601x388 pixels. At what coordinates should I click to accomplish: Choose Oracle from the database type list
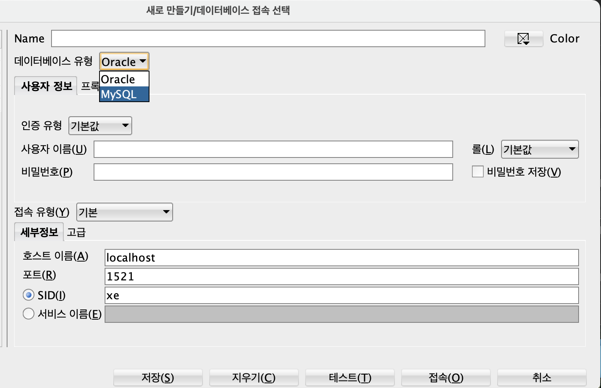[x=124, y=79]
